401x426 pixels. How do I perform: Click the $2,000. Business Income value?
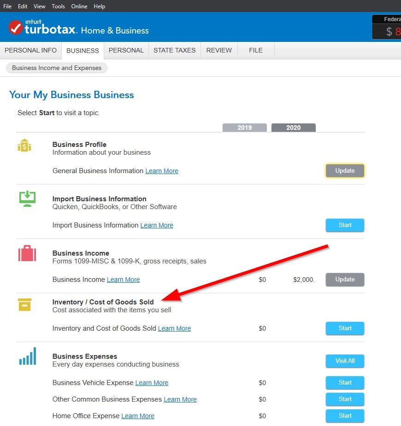(304, 280)
